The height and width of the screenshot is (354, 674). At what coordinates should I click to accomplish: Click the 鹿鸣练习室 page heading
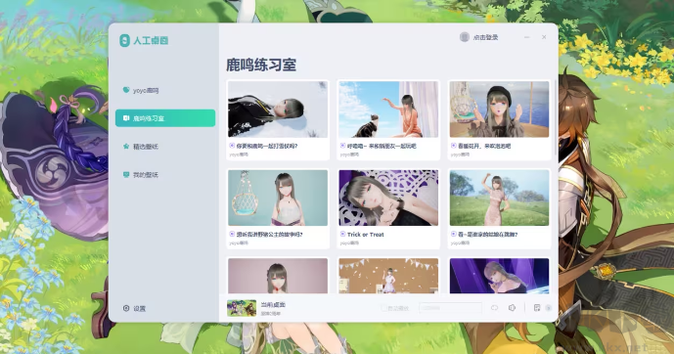click(261, 65)
